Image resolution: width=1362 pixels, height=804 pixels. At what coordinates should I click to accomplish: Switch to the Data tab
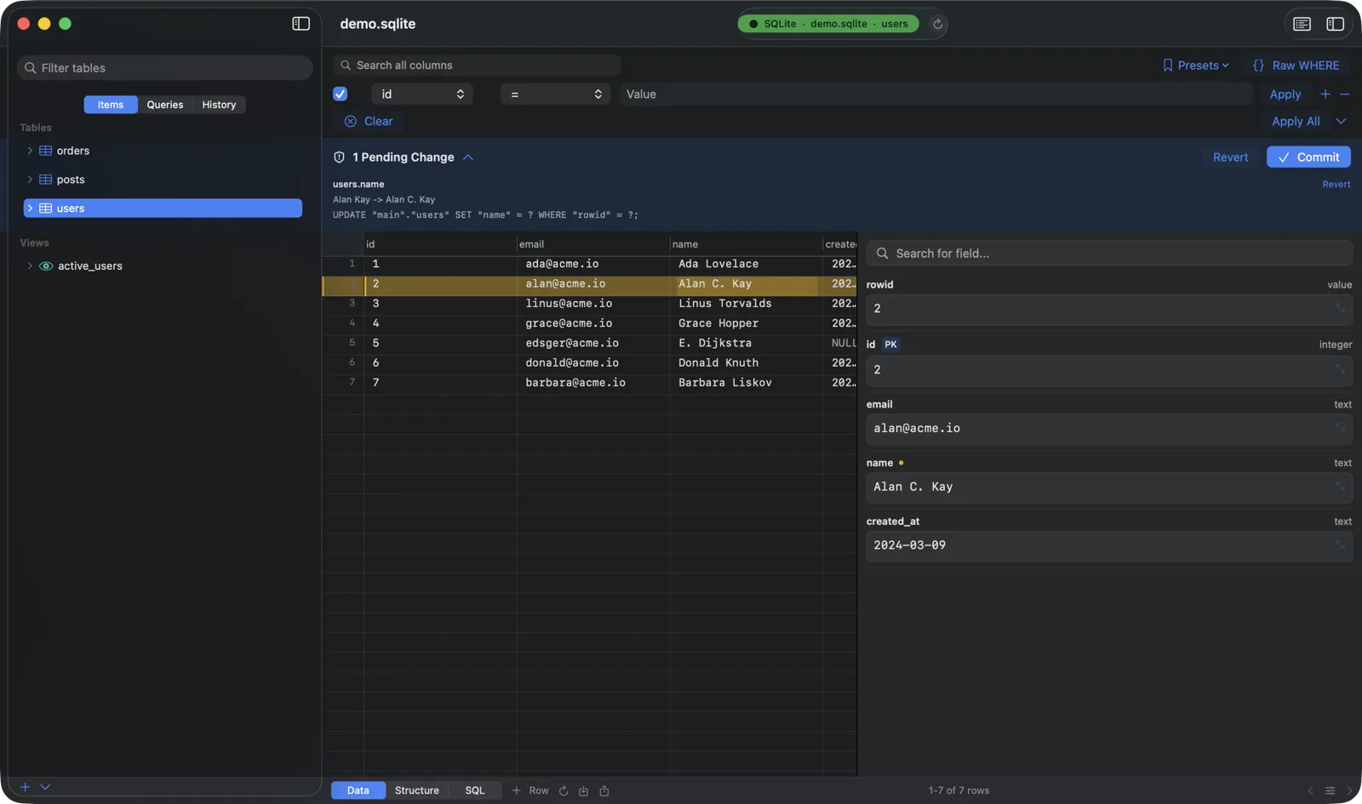358,790
